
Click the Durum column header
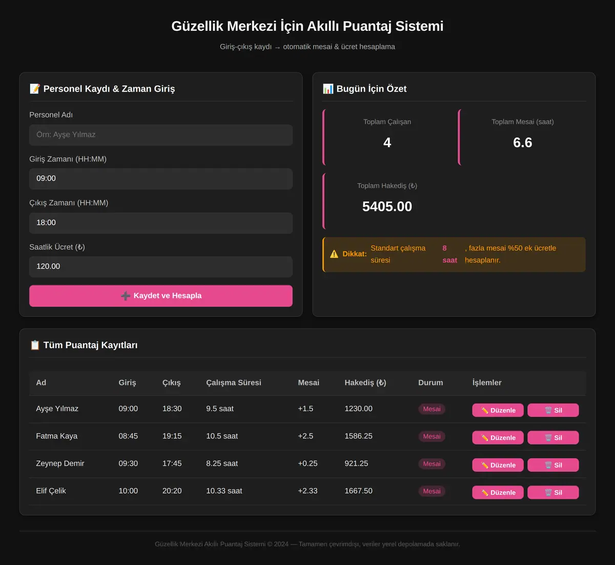(x=430, y=382)
